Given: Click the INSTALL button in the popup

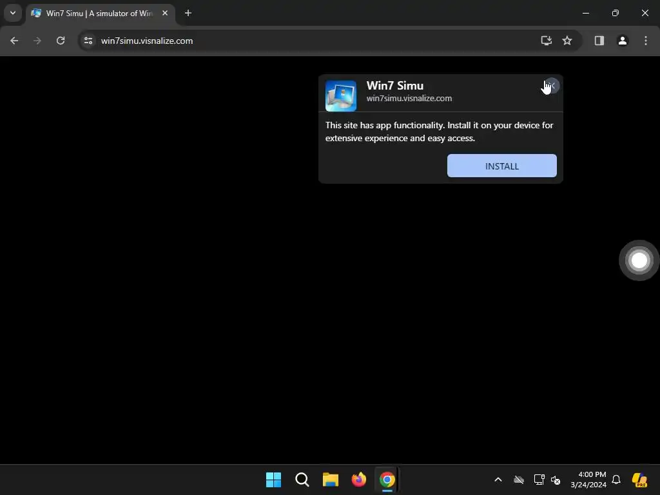Looking at the screenshot, I should [x=501, y=166].
